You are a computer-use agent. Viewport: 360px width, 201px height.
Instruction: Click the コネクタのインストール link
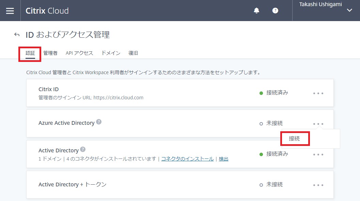pos(187,159)
